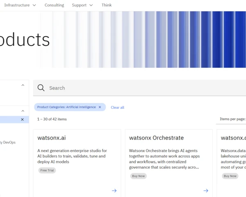This screenshot has width=246, height=197.
Task: Click the Clear all link
Action: pos(118,108)
